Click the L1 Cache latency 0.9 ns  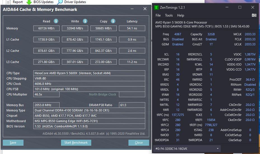pos(132,39)
